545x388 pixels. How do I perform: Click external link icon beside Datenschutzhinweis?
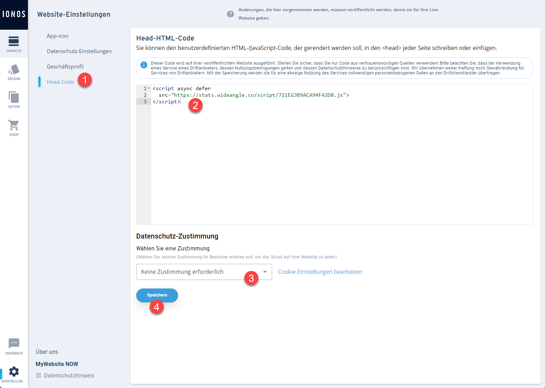39,375
